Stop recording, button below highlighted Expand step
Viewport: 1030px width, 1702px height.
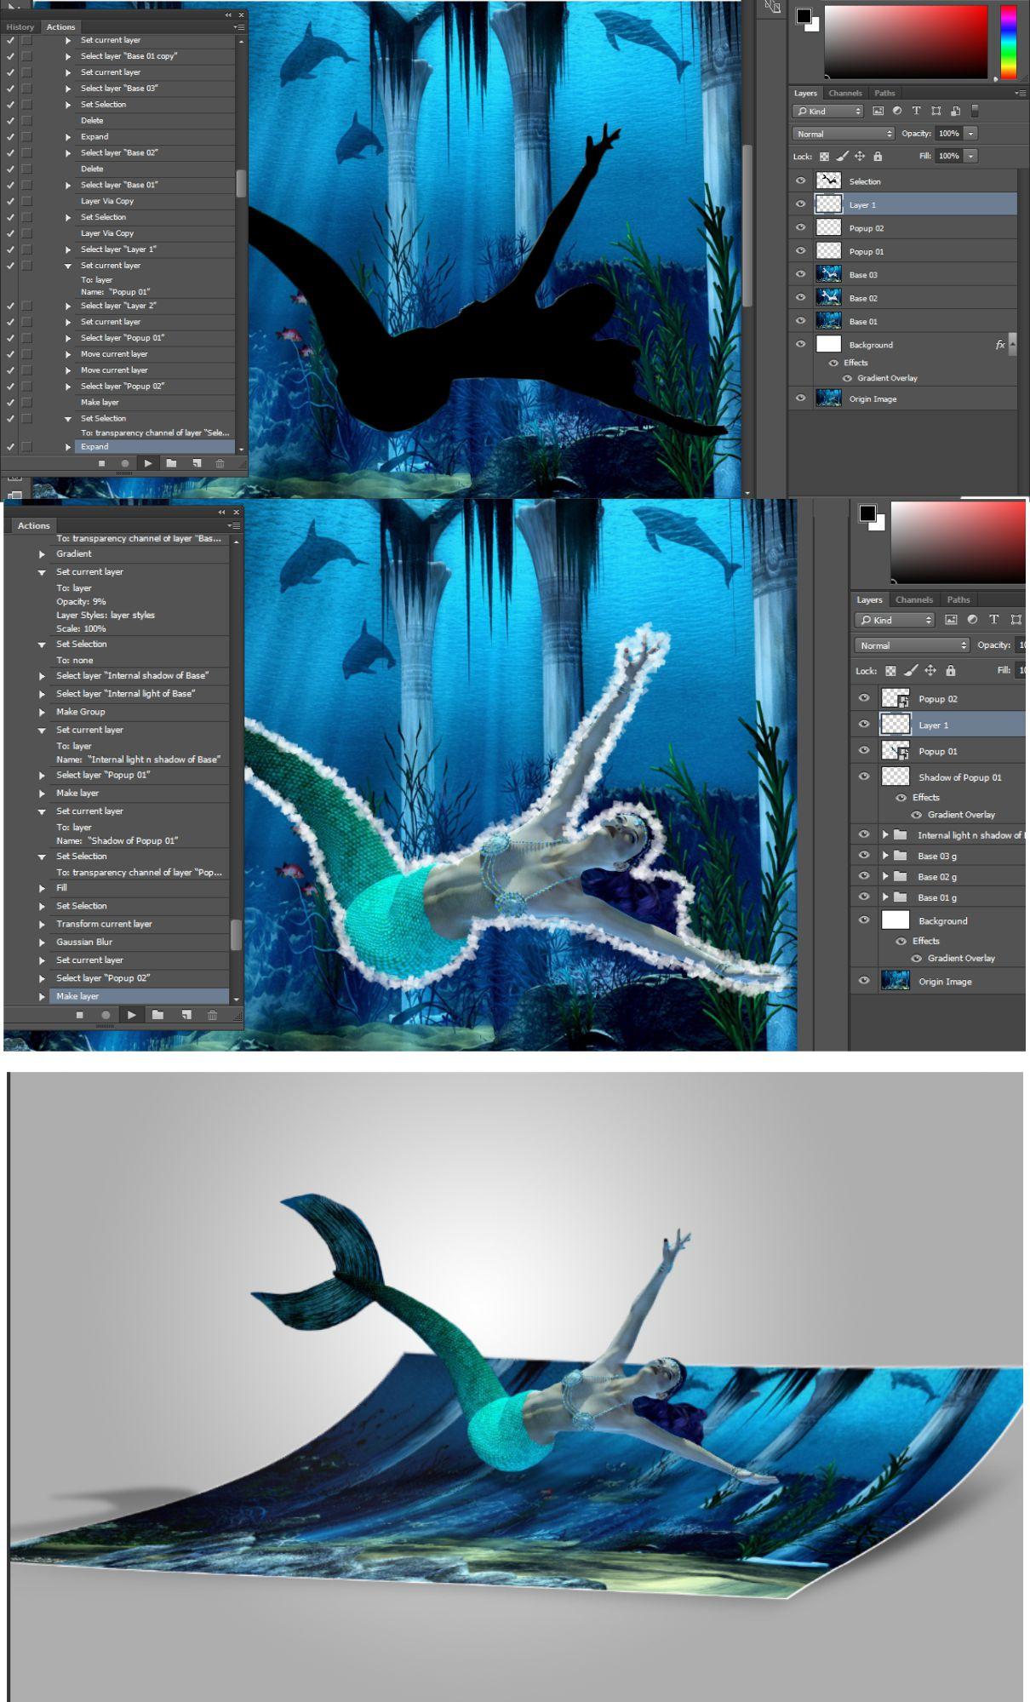click(x=101, y=463)
